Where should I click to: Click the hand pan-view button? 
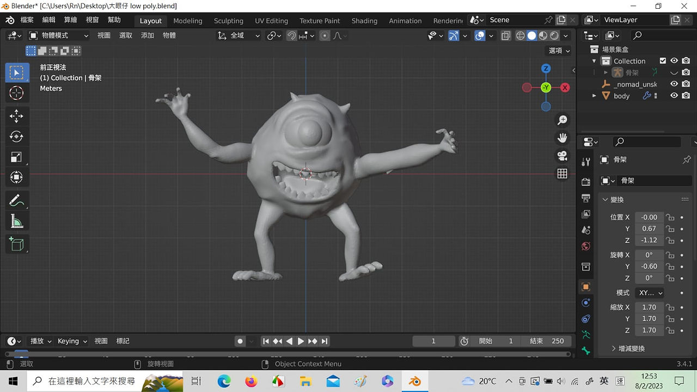tap(562, 138)
